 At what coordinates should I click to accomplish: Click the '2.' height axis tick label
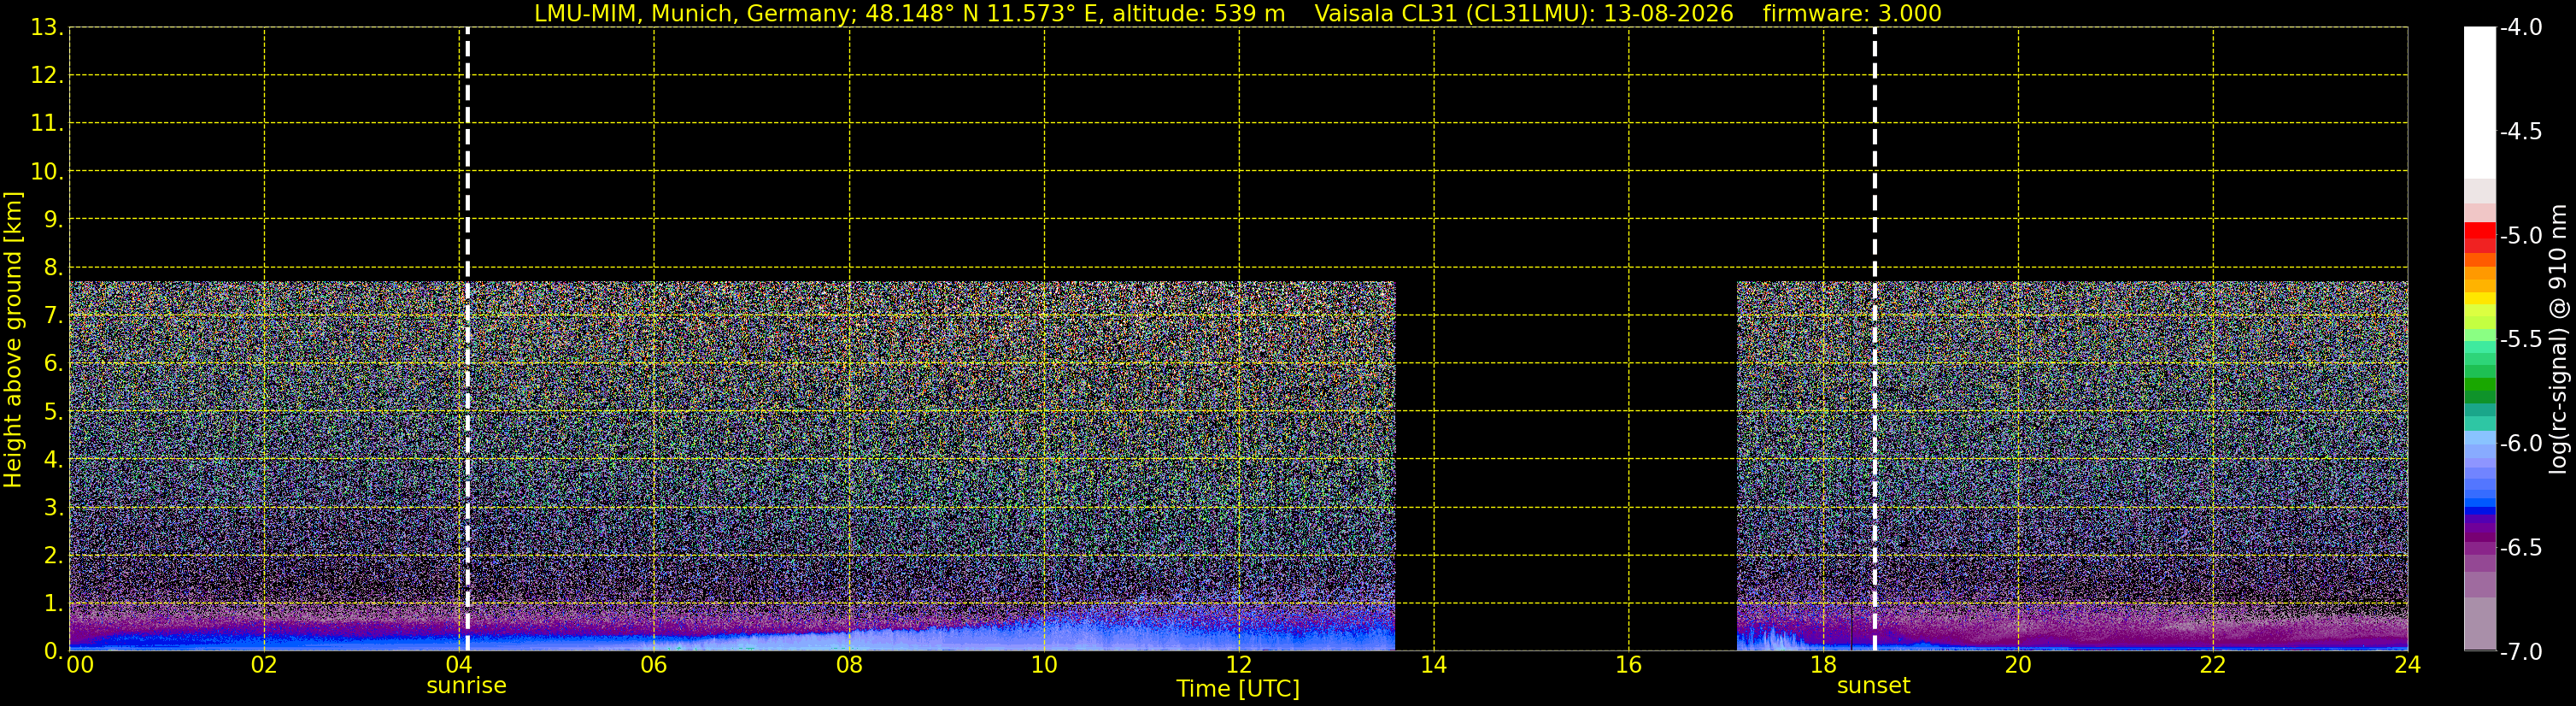53,556
